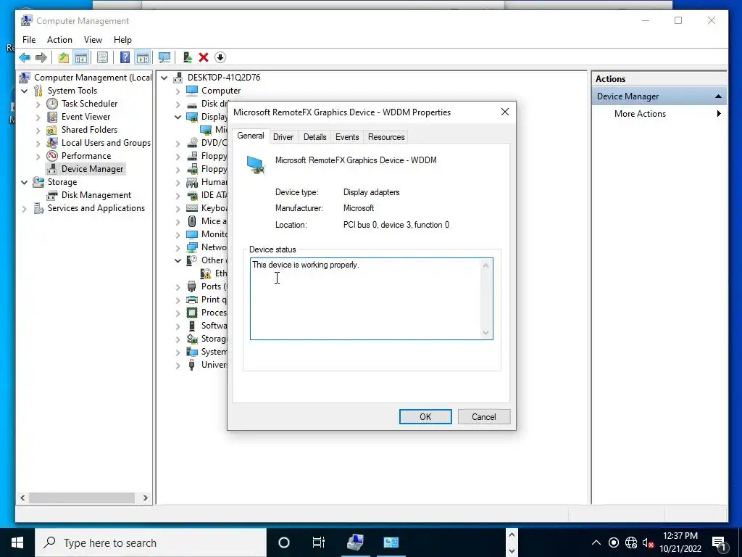Collapse the Display adapters category
Image resolution: width=742 pixels, height=557 pixels.
tap(178, 117)
